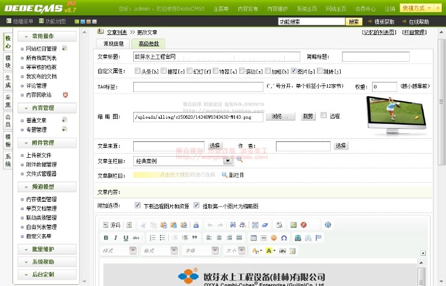
Task: Justify text in the editor
Action: coord(239,238)
